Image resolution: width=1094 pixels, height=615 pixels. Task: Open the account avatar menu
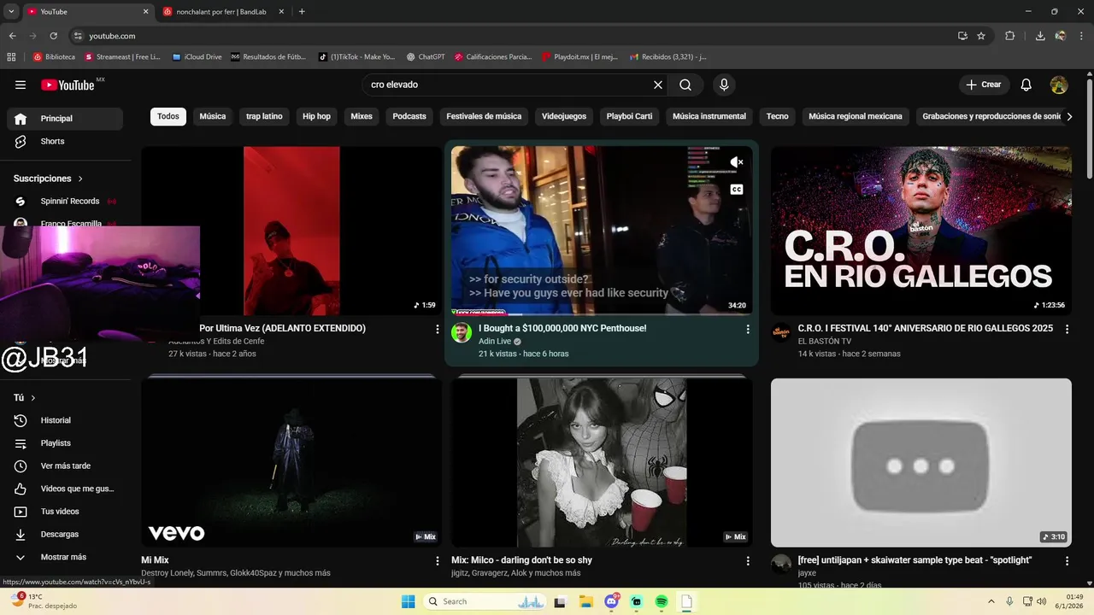click(x=1059, y=85)
